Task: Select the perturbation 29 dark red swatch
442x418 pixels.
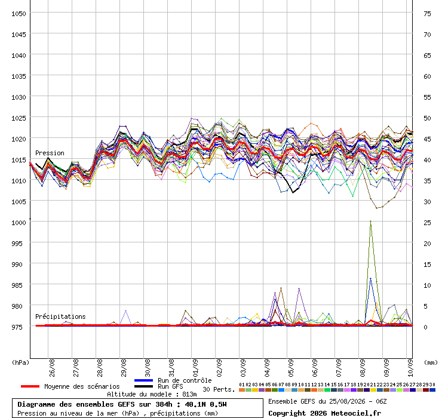Action: pos(426,390)
